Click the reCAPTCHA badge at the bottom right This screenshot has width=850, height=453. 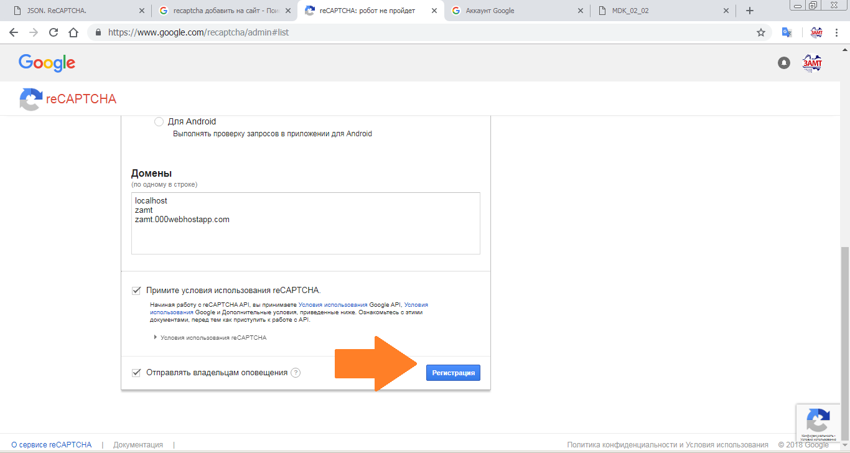click(819, 423)
